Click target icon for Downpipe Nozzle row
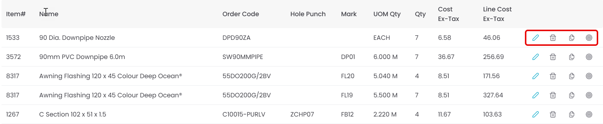This screenshot has width=603, height=124. [589, 38]
